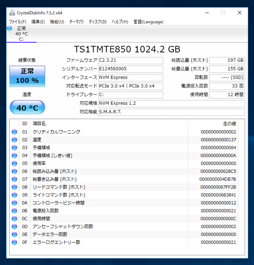
Task: Click the 対応転送モード field PCIe 3.0 x4
Action: tap(131, 86)
